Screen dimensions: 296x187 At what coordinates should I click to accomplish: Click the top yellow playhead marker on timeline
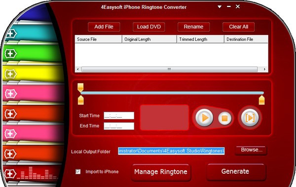[80, 88]
